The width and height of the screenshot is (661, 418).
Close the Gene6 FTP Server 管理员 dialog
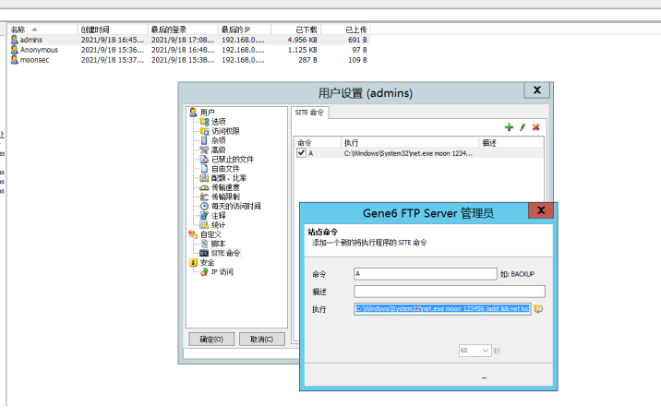pyautogui.click(x=541, y=210)
